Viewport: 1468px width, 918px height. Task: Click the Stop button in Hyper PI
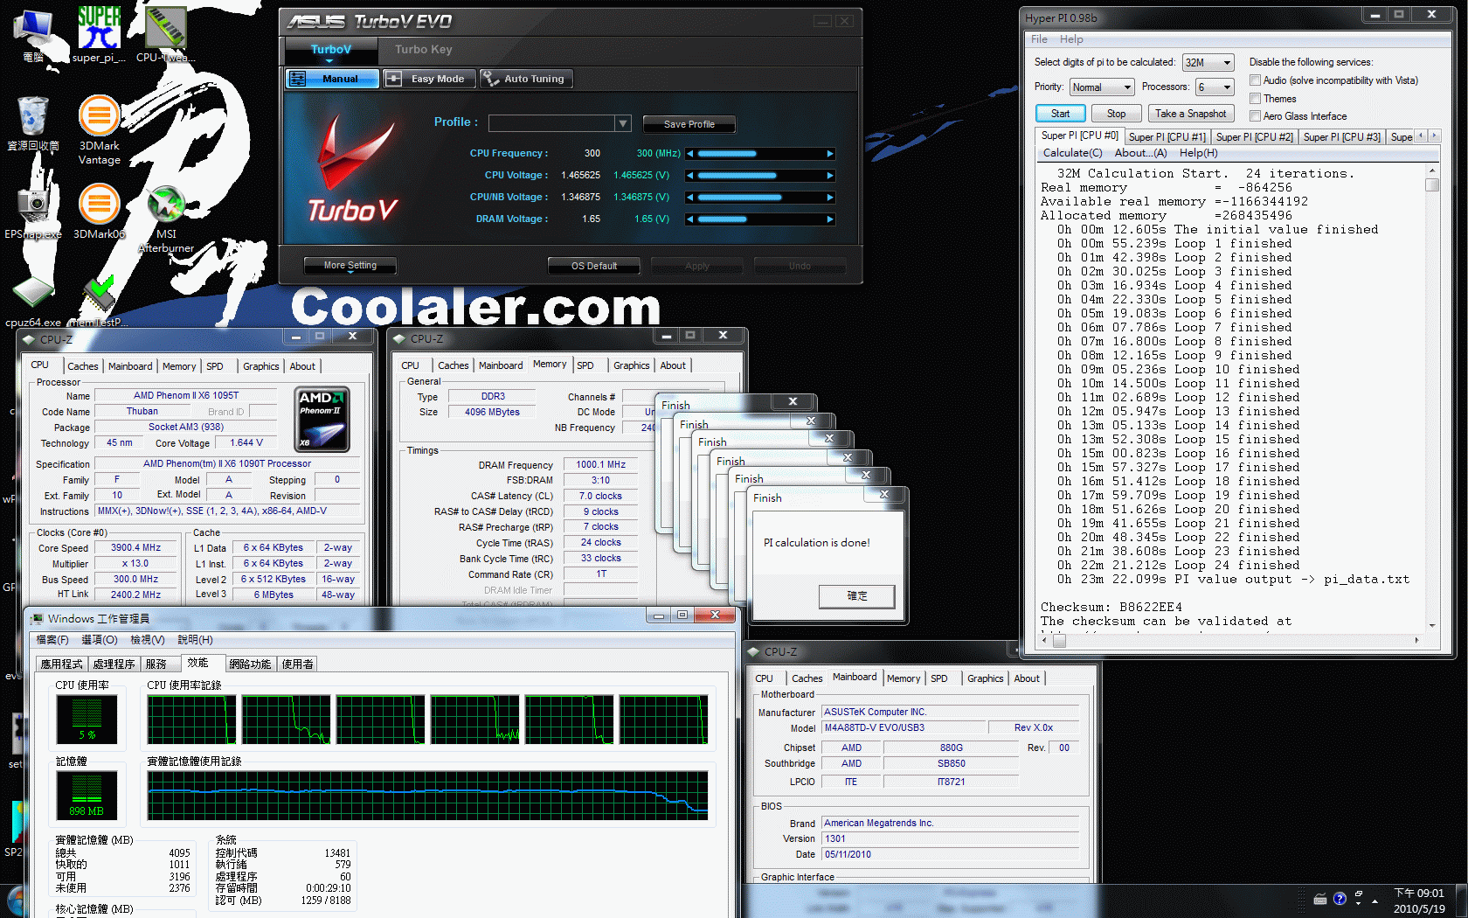(x=1116, y=114)
